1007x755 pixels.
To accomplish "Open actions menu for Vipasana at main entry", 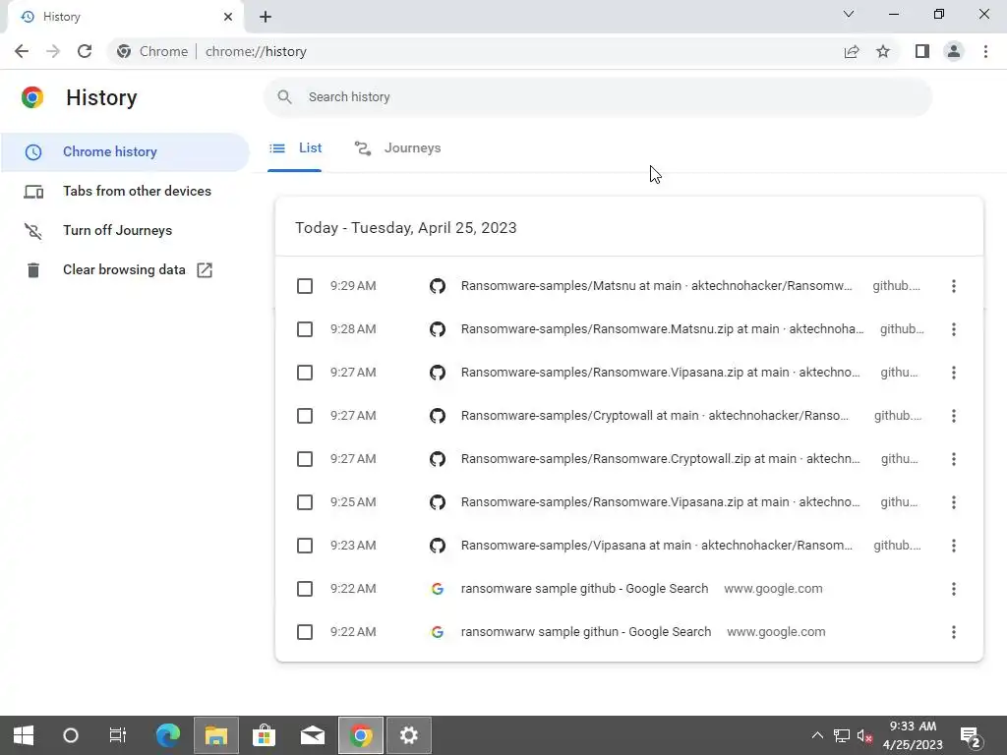I will coord(953,546).
